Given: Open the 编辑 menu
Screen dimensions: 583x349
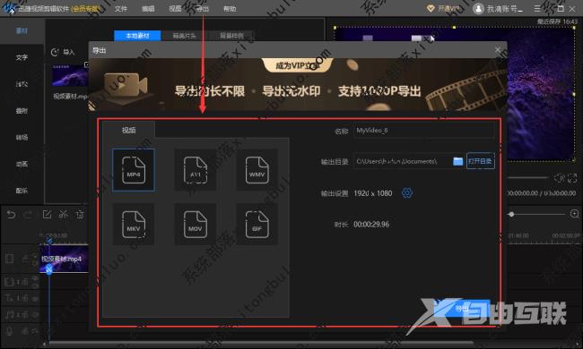Looking at the screenshot, I should tap(148, 9).
